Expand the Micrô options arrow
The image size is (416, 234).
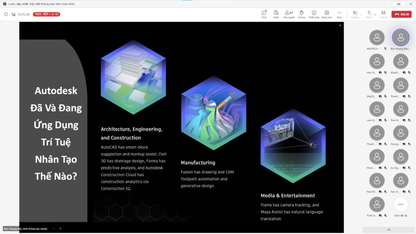(375, 14)
